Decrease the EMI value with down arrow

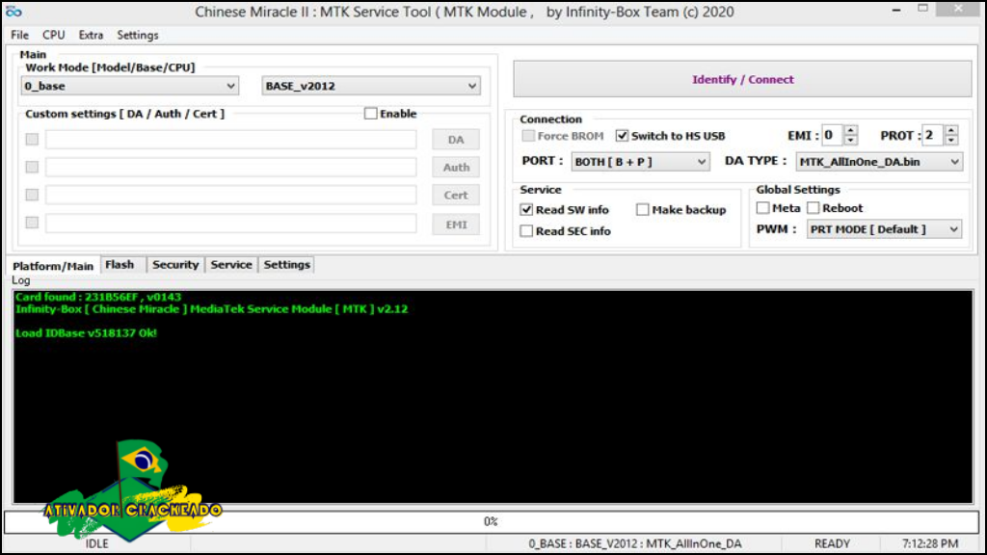[x=850, y=140]
